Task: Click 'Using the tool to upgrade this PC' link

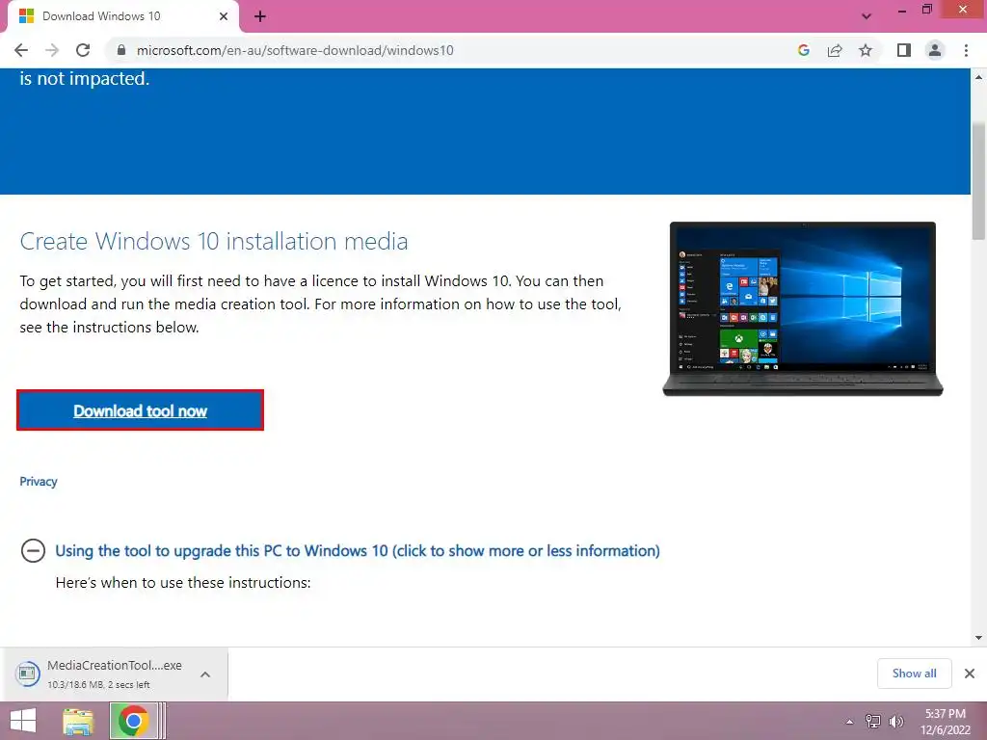Action: (357, 550)
